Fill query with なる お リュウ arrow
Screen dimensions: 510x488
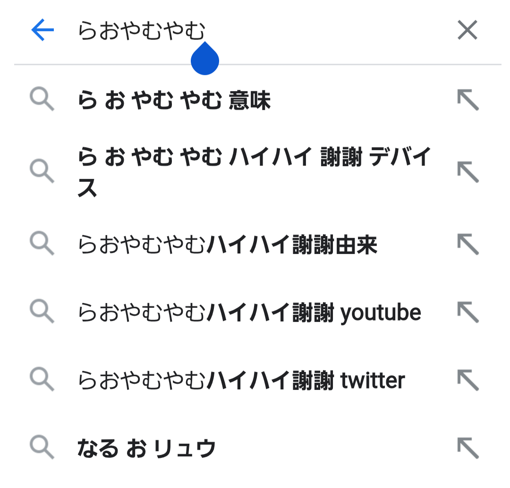pyautogui.click(x=468, y=448)
